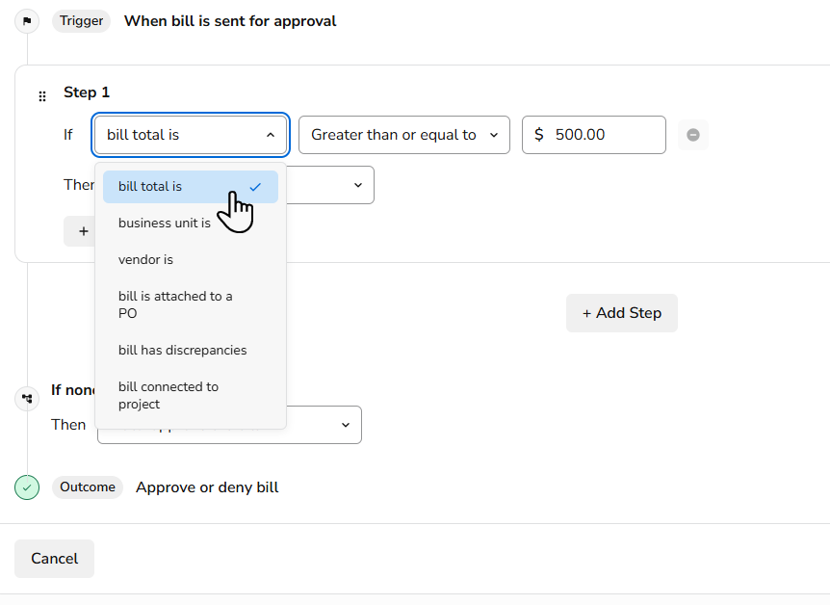This screenshot has height=605, width=830.
Task: Open the 'Greater than or equal to' dropdown
Action: 404,135
